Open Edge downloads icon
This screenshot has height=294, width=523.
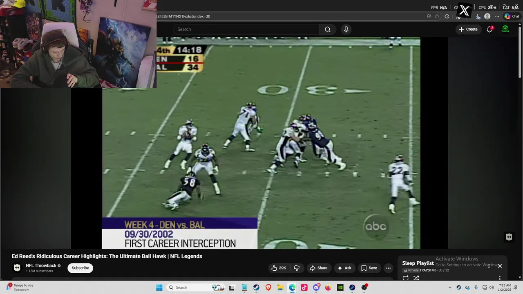[478, 16]
